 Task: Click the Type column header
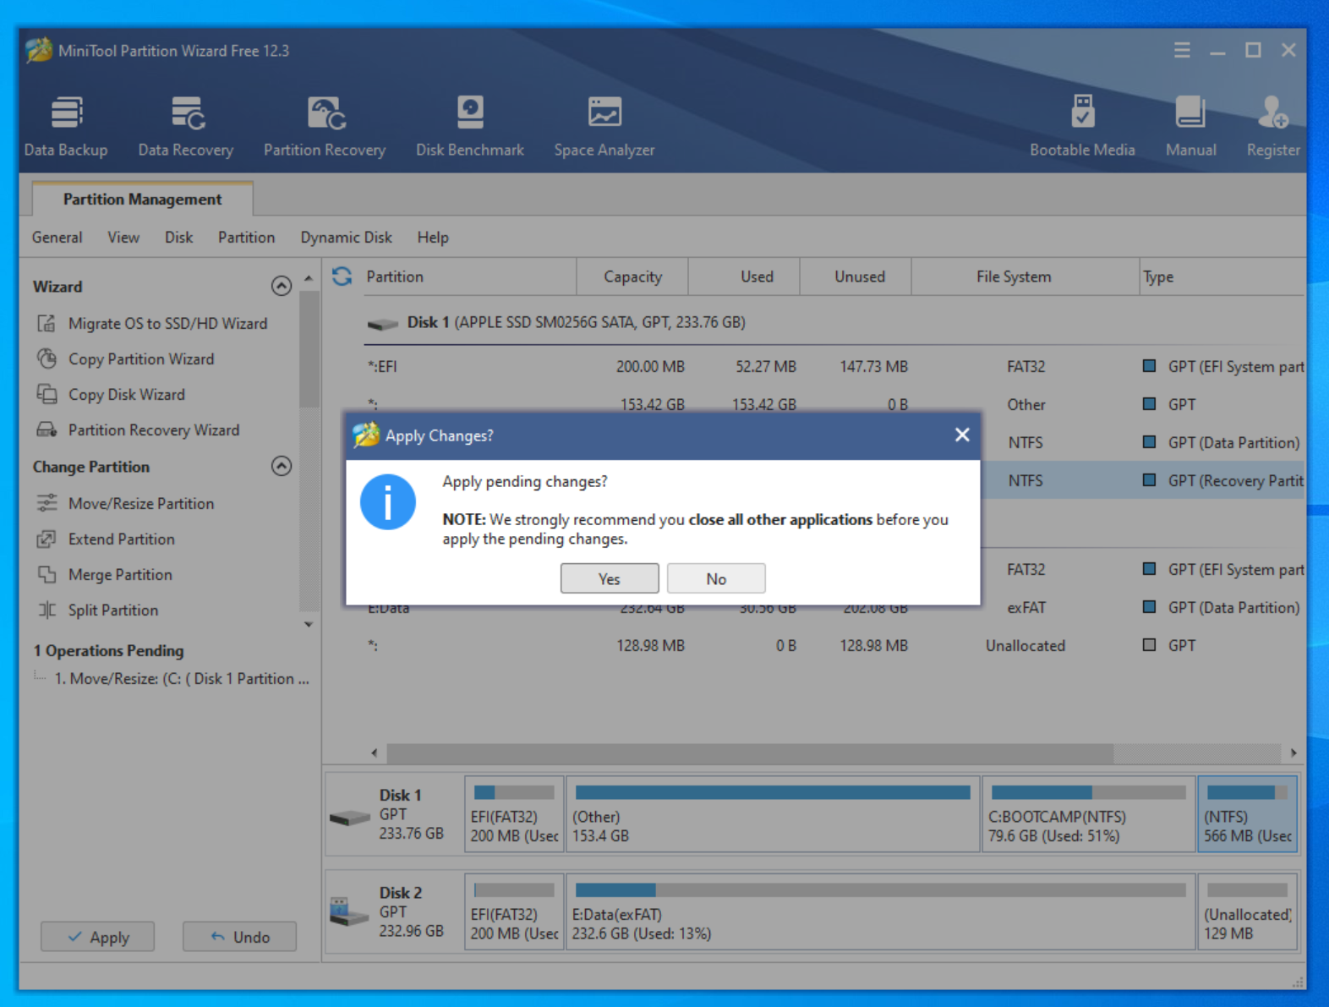click(1222, 276)
